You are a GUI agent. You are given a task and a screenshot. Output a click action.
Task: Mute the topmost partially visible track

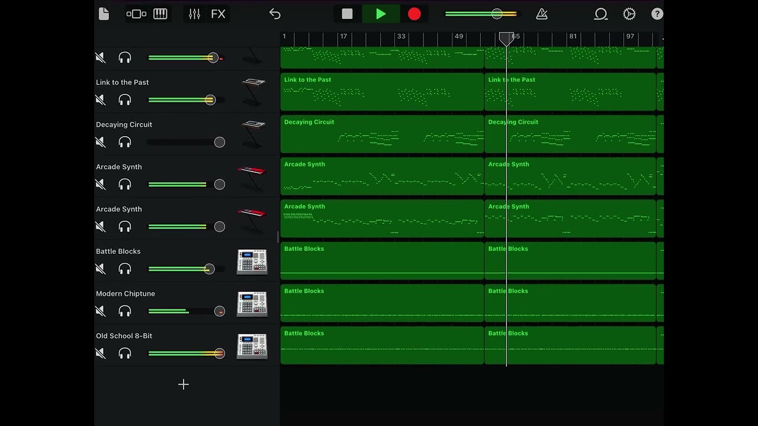coord(101,57)
